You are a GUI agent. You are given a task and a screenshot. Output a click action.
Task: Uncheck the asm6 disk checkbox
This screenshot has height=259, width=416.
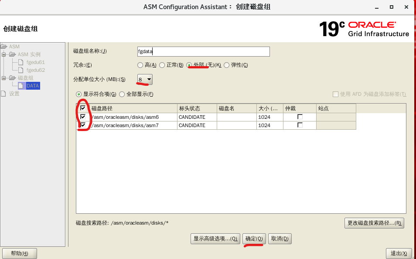click(x=83, y=117)
